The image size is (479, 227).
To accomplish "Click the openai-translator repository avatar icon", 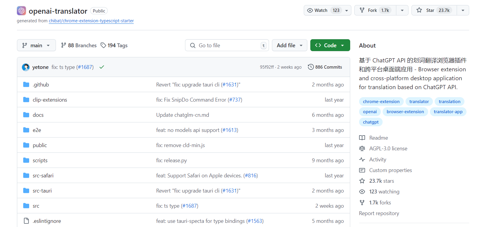I will [21, 11].
